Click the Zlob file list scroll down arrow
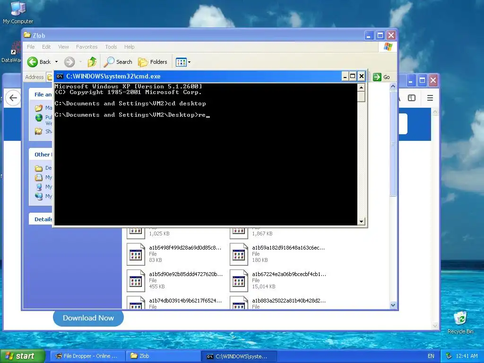484x363 pixels. point(393,305)
